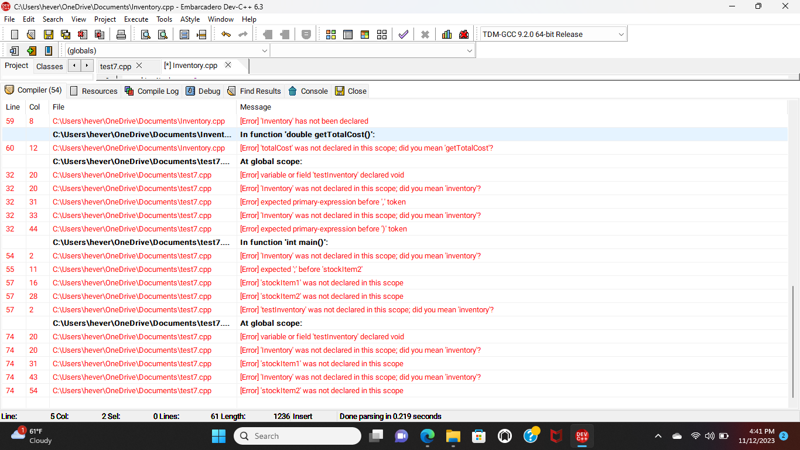Screen dimensions: 800x450
Task: Open Microsoft Edge from the taskbar
Action: click(x=427, y=436)
